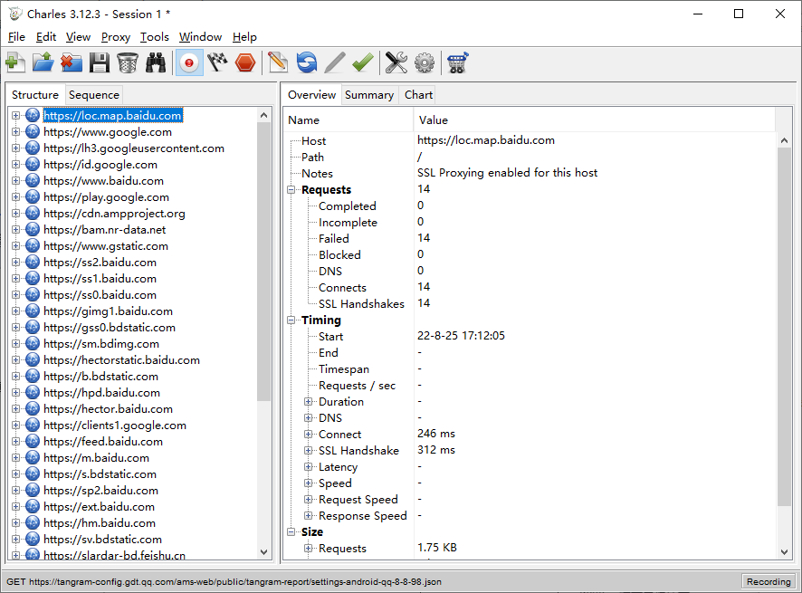
Task: Open Tools with the wrench icon
Action: 396,62
